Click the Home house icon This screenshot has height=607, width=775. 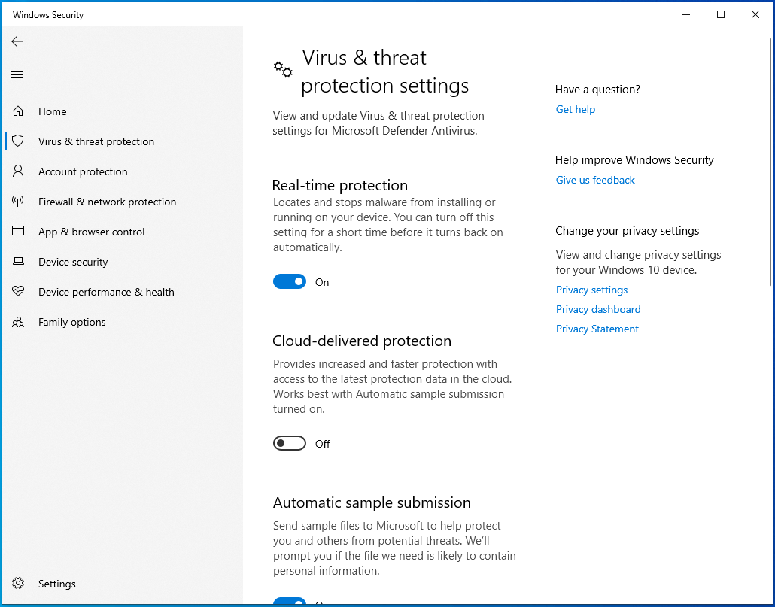coord(18,111)
